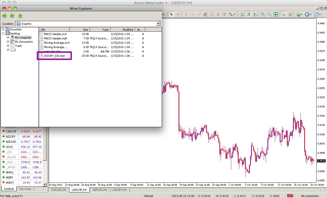Zoom in on the chart
This screenshot has height=198, width=327.
point(263,14)
